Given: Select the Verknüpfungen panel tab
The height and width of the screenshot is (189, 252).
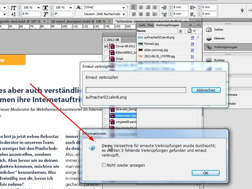Looking at the screenshot, I should click(x=167, y=25).
